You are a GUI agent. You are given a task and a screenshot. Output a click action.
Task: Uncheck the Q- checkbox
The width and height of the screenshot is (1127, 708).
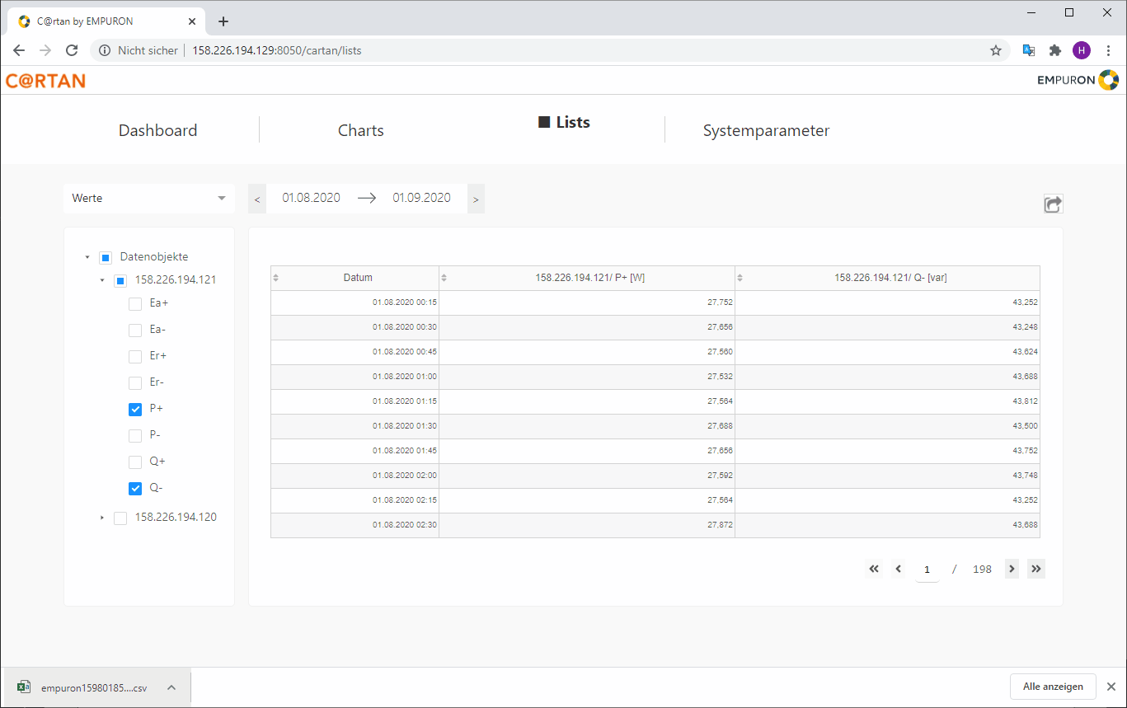tap(135, 489)
